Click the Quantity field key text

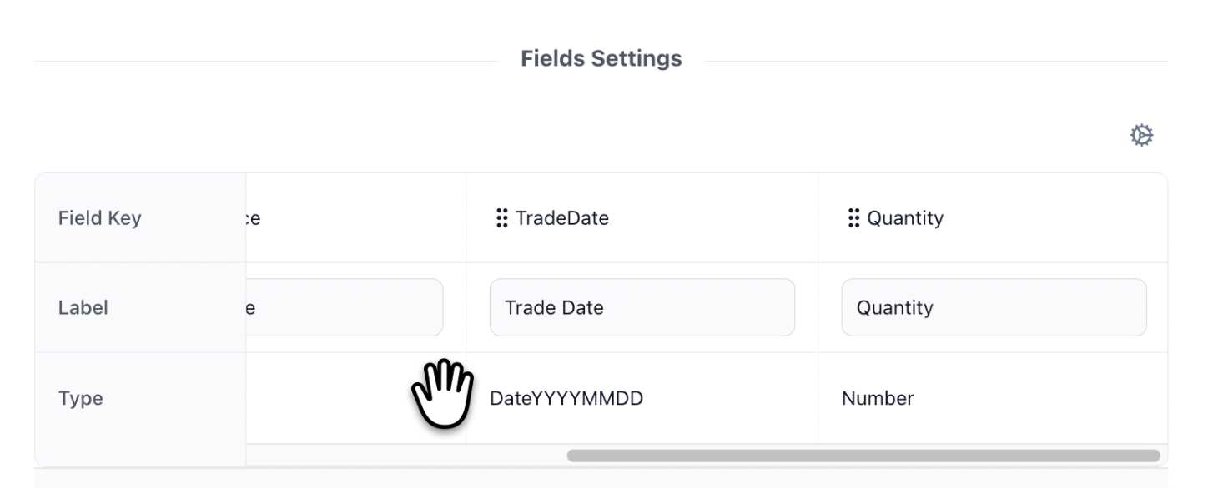(905, 218)
